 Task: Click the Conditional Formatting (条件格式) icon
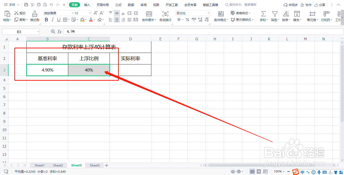tap(221, 16)
